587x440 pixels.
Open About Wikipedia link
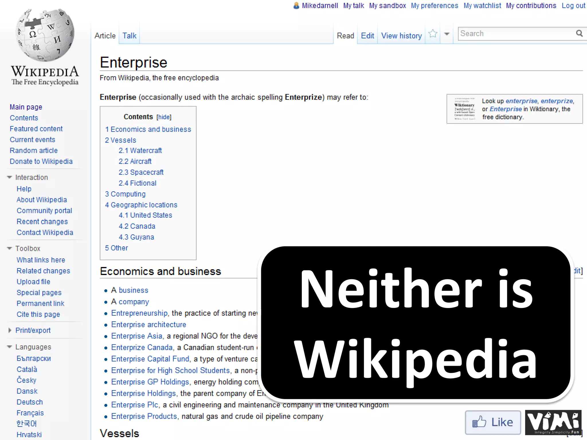click(42, 200)
